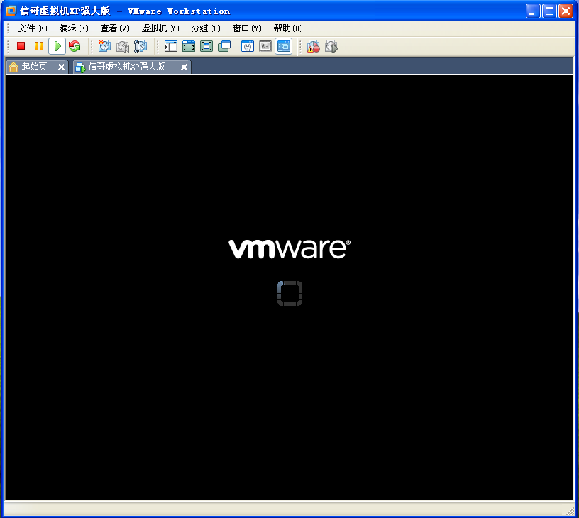This screenshot has height=518, width=579.
Task: Close the 信哥虚拟机XP强大版 tab
Action: coord(184,67)
